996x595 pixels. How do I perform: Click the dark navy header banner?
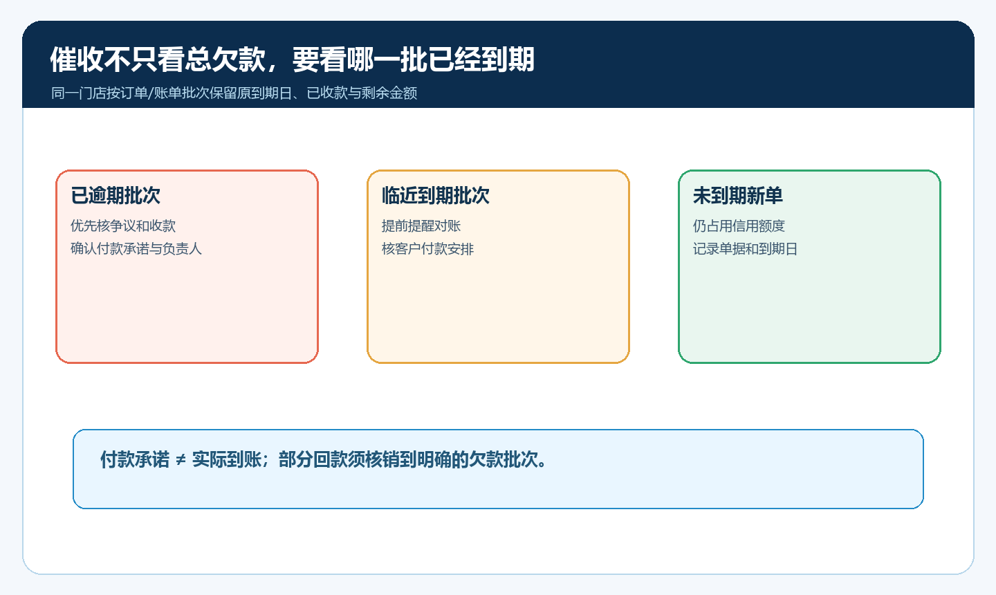(x=498, y=64)
